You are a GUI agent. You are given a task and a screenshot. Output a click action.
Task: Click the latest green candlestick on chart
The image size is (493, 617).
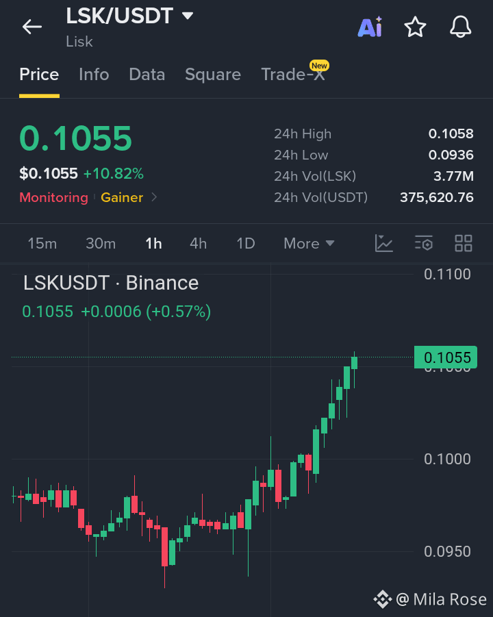(354, 363)
